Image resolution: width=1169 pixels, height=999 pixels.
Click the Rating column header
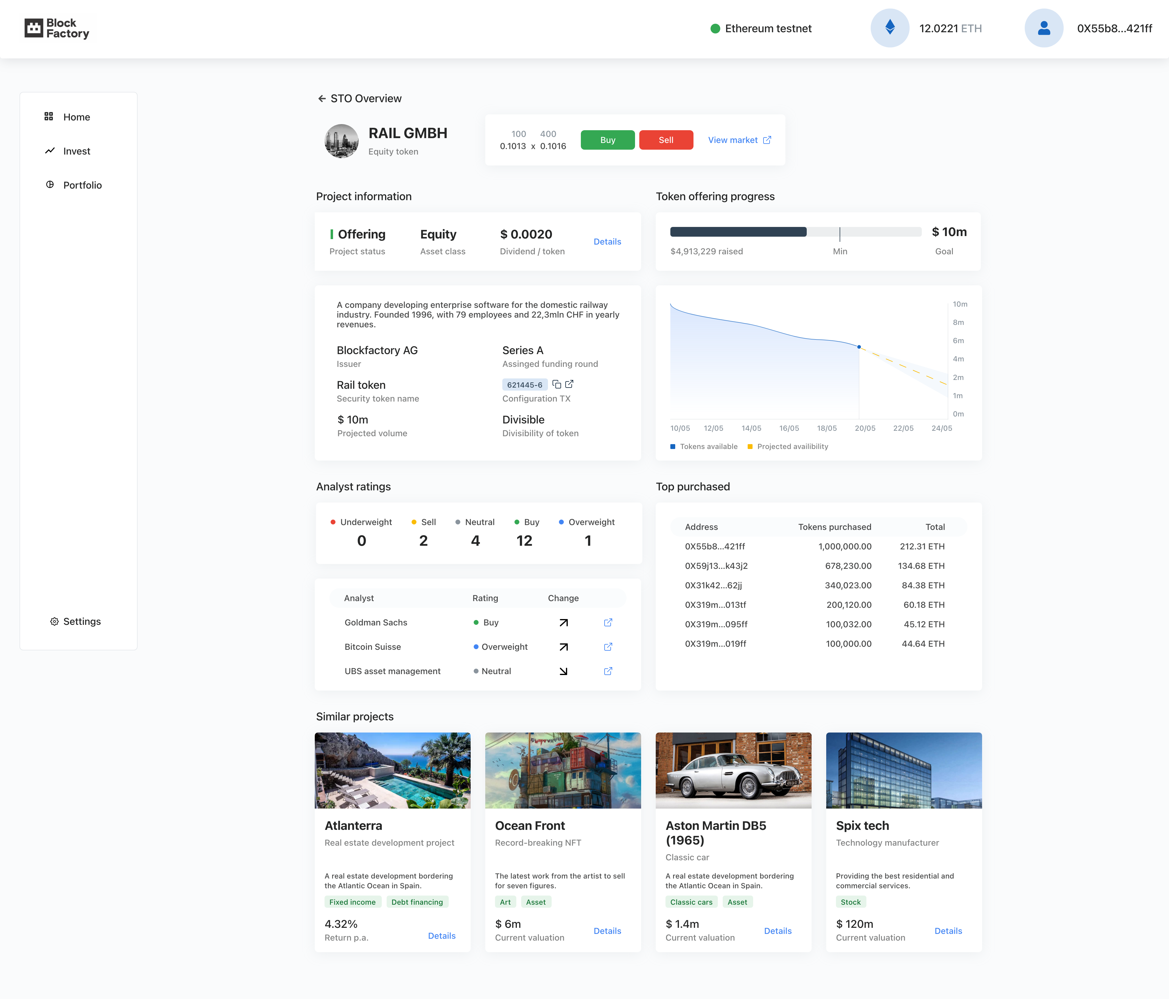tap(485, 598)
